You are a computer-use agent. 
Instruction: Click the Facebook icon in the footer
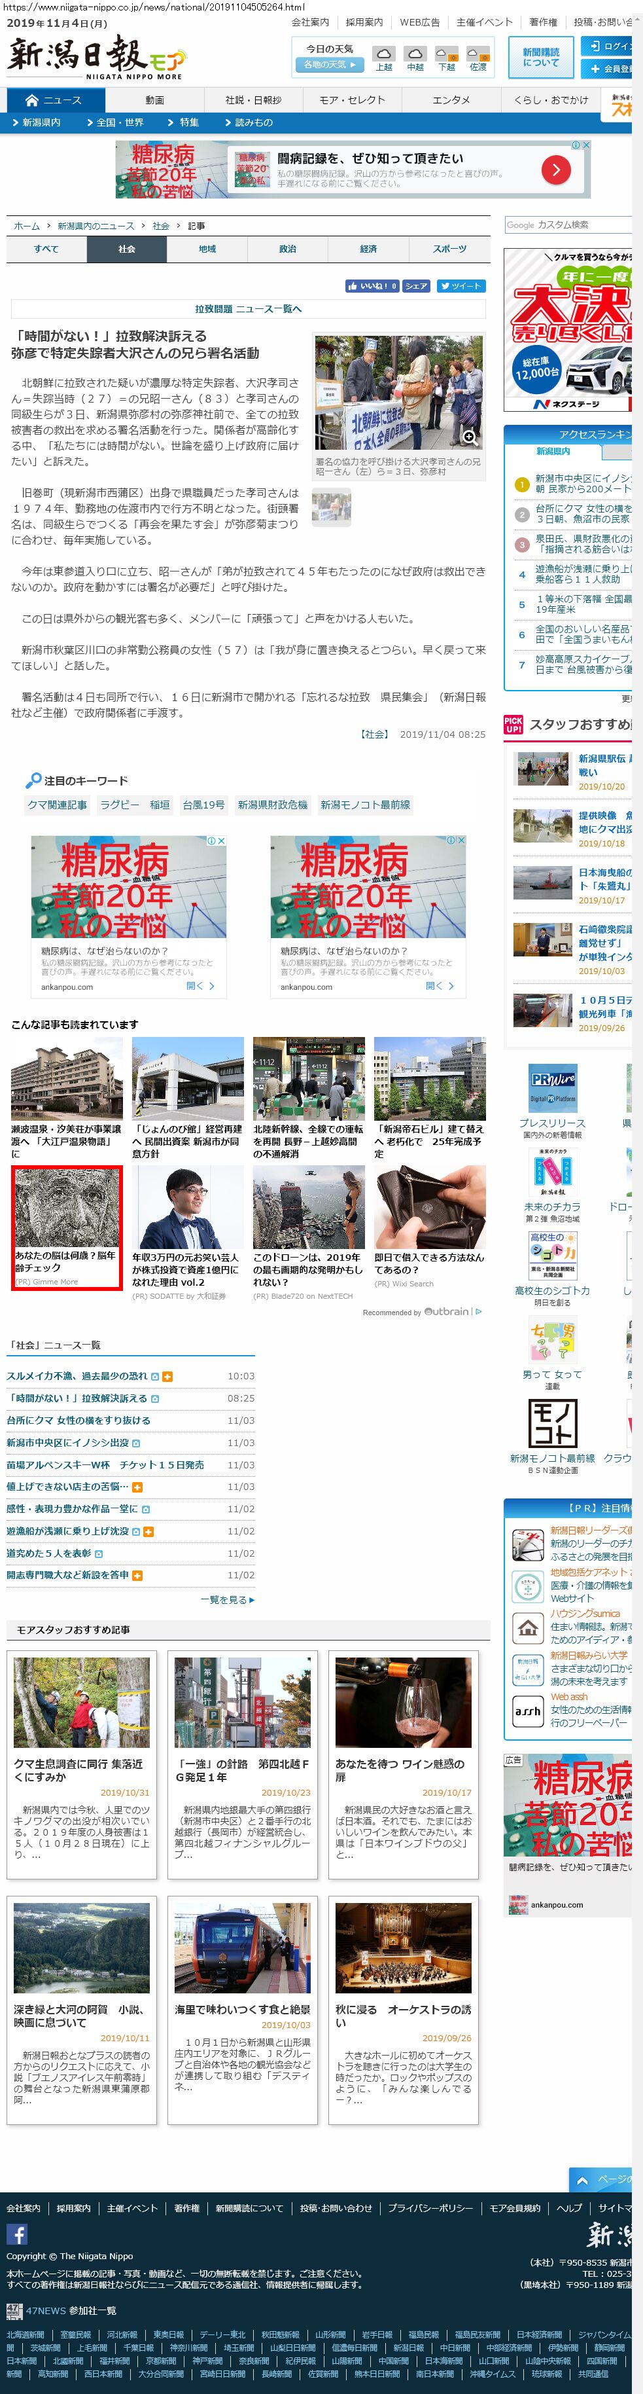17,2234
